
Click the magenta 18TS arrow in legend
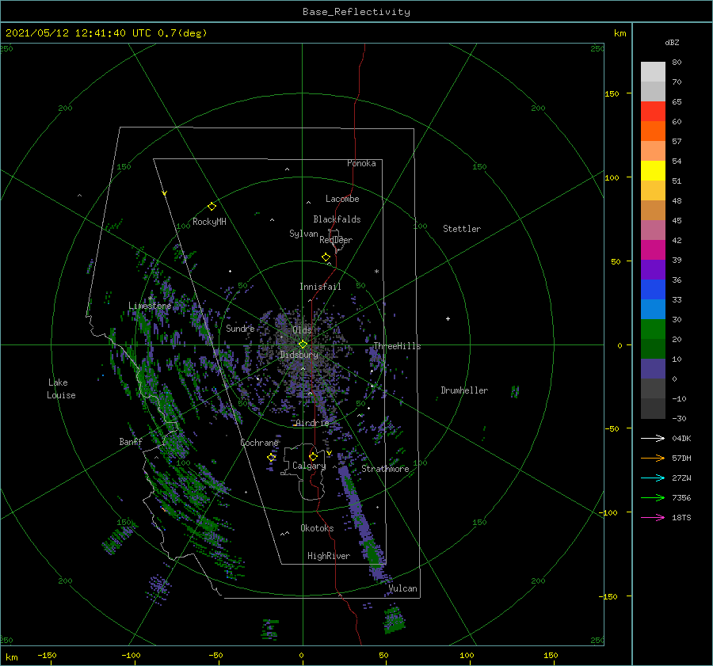coord(653,517)
